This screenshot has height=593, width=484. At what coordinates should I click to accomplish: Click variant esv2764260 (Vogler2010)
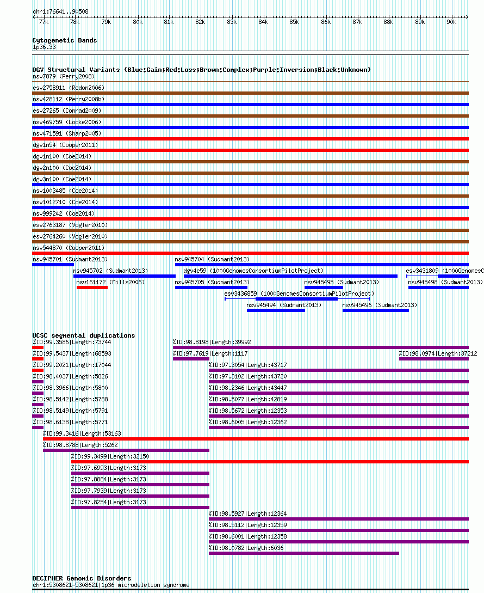click(70, 236)
